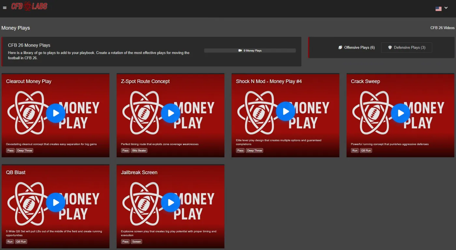Image resolution: width=456 pixels, height=250 pixels.
Task: Select QB Run tag on Crack Sweep
Action: point(366,150)
